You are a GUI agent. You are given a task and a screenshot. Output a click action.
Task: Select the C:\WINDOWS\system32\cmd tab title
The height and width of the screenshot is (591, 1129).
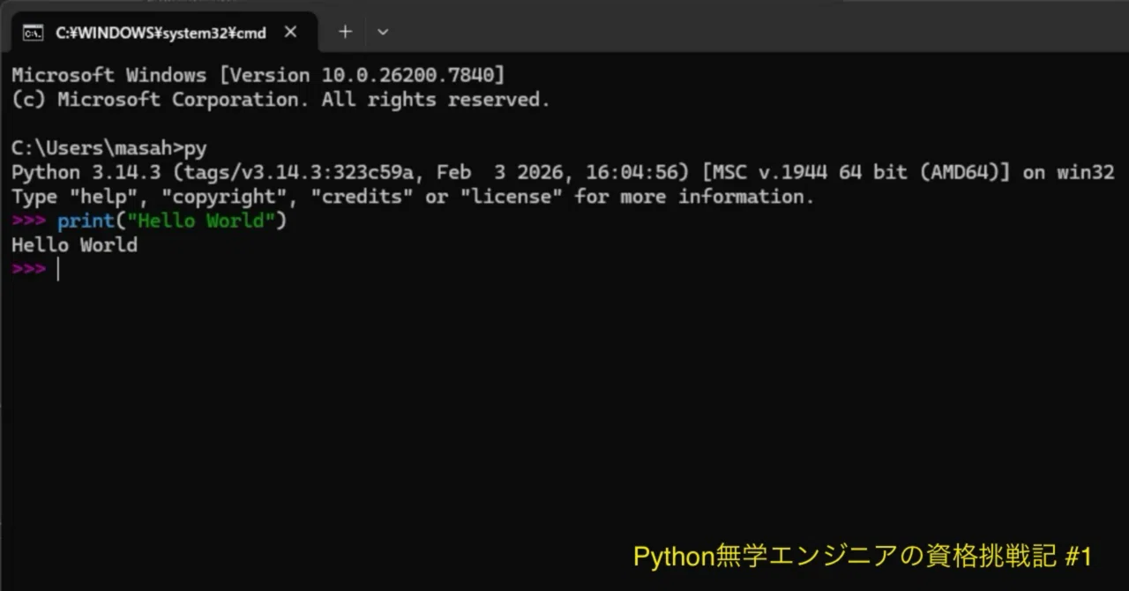point(161,34)
